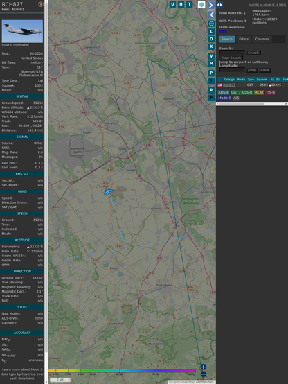Toggle the P map button

tap(211, 73)
